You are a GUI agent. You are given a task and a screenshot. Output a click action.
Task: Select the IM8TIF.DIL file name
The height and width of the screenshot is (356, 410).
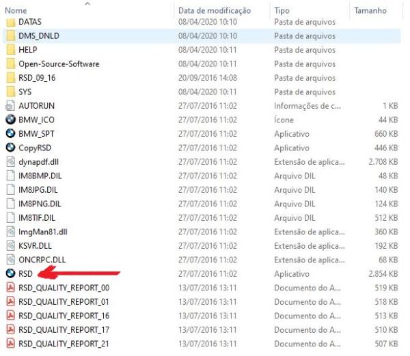coord(37,218)
